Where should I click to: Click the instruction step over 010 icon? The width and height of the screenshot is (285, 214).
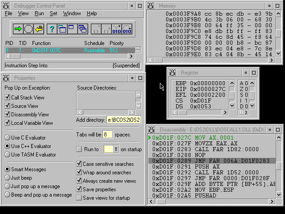click(127, 29)
